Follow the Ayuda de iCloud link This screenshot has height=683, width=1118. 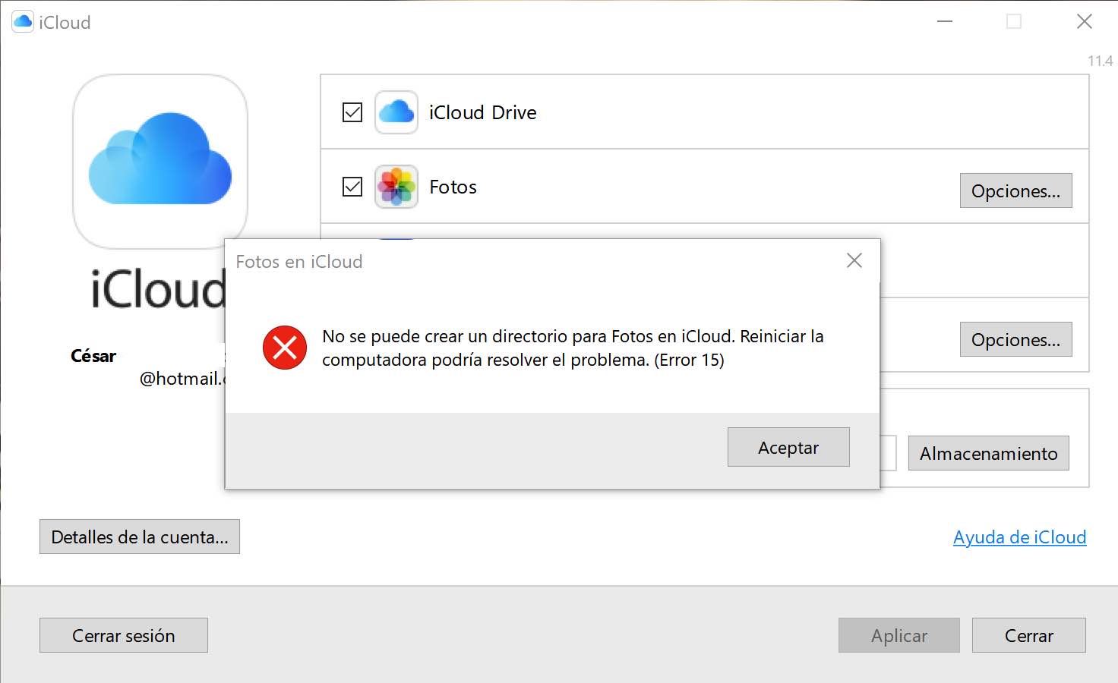(x=1019, y=537)
